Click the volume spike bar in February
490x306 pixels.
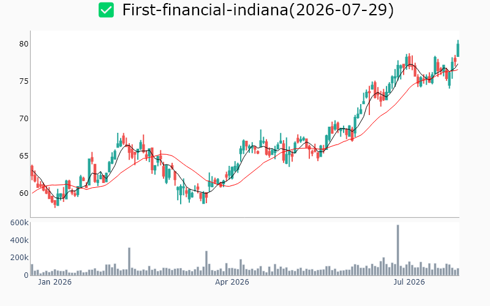(x=129, y=262)
